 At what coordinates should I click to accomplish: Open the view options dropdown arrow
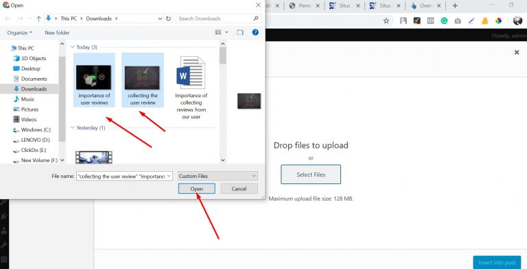pos(226,32)
